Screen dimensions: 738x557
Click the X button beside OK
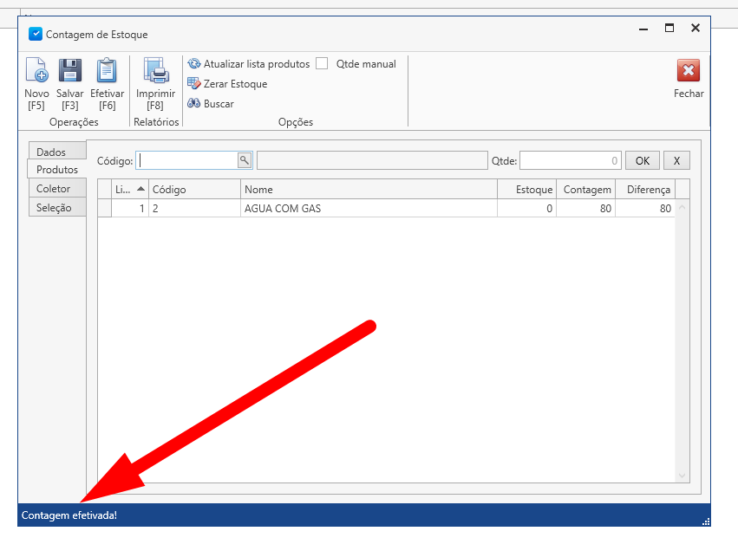(676, 160)
